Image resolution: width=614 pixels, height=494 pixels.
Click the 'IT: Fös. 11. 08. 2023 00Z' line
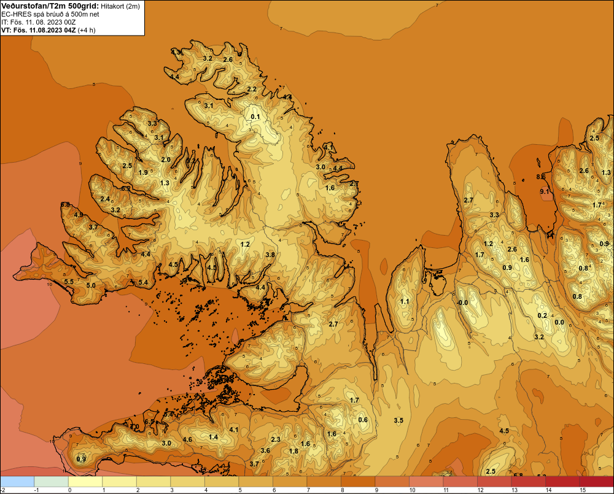[38, 22]
